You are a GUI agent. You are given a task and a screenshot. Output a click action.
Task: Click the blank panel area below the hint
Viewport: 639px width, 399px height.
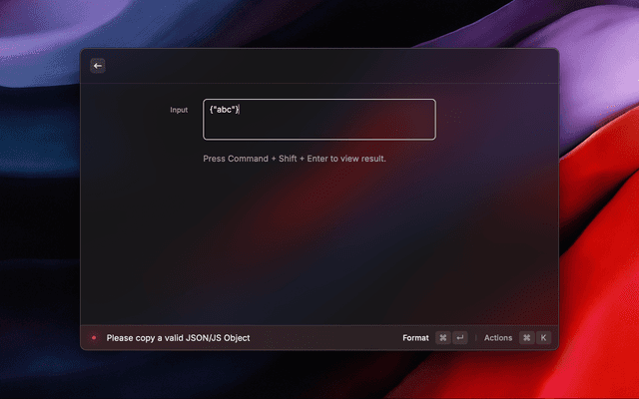[x=319, y=249]
